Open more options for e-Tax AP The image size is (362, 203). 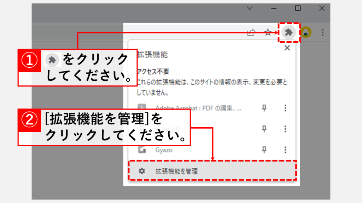(x=285, y=129)
